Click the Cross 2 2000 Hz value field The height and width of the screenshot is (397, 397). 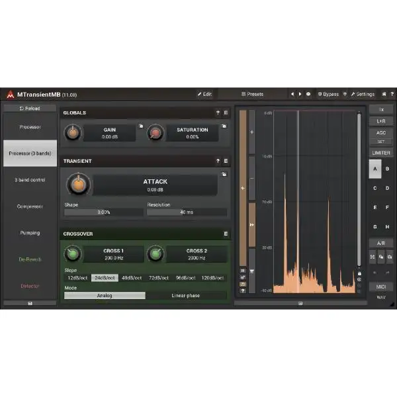(197, 254)
